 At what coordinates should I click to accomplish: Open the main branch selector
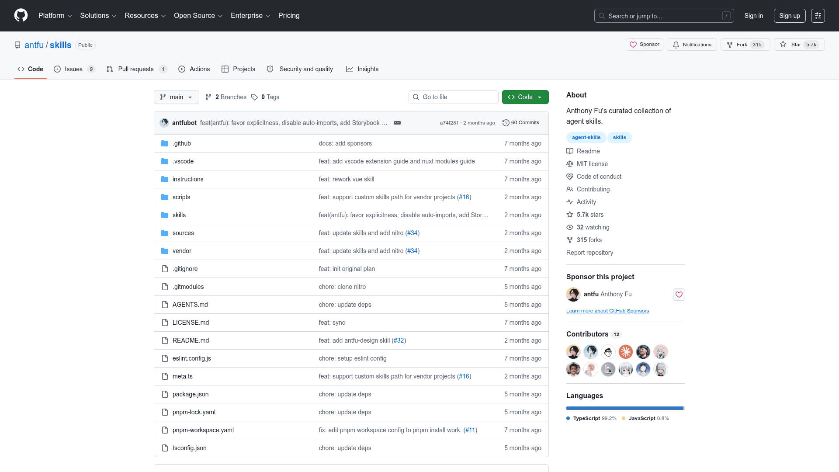click(177, 97)
